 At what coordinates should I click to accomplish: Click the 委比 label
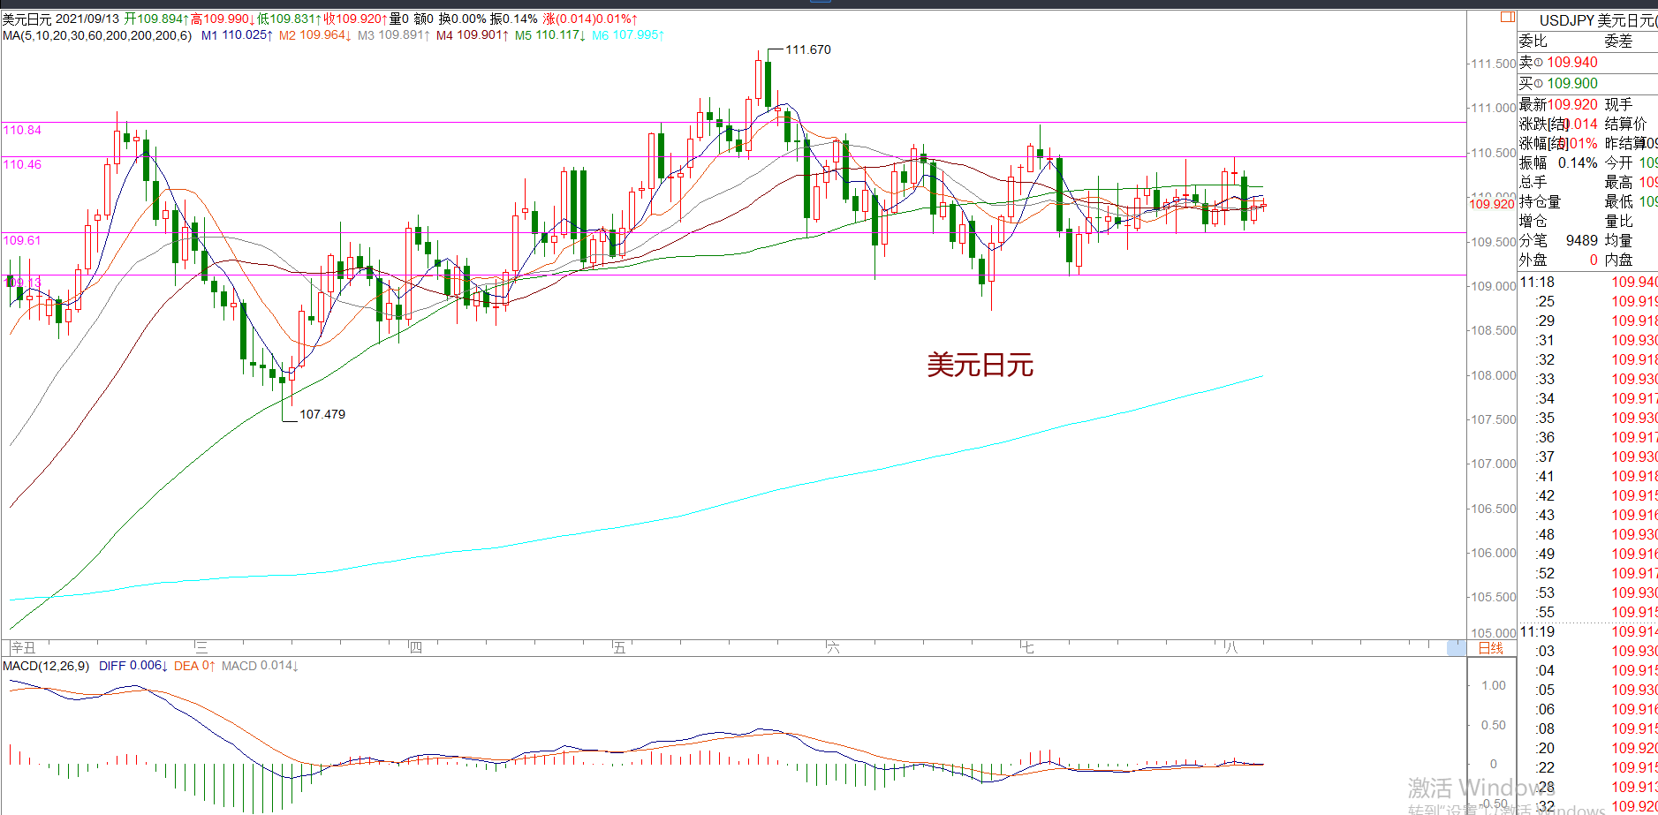point(1533,41)
